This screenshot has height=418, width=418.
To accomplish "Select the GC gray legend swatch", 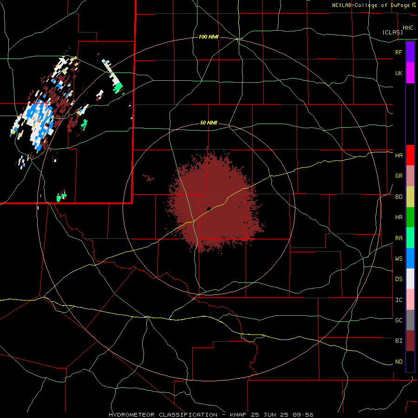I will (x=410, y=320).
